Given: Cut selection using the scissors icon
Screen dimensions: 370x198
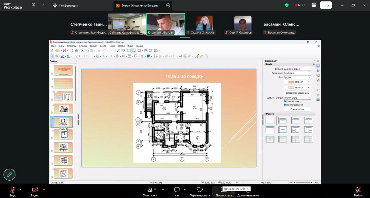Looking at the screenshot, I should pos(82,51).
